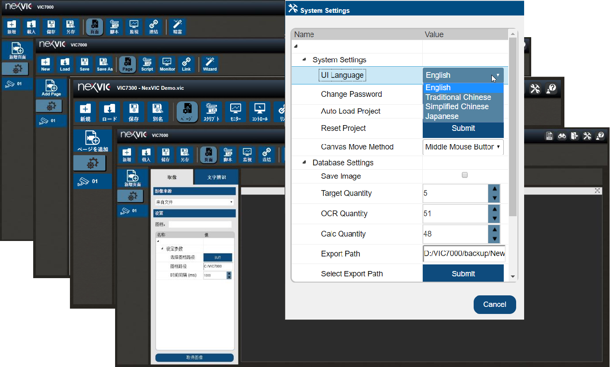
Task: Click scrollbar down arrow in System Settings list
Action: 513,277
